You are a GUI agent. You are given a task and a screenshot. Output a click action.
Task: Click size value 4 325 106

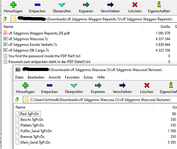click(163, 50)
